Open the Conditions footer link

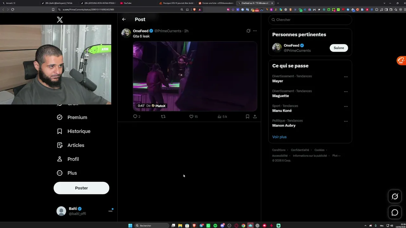(279, 150)
